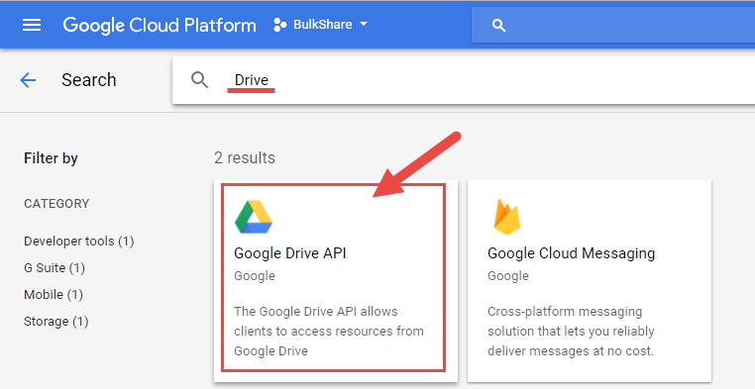Click the CATEGORY filter heading
The height and width of the screenshot is (389, 755).
[56, 204]
